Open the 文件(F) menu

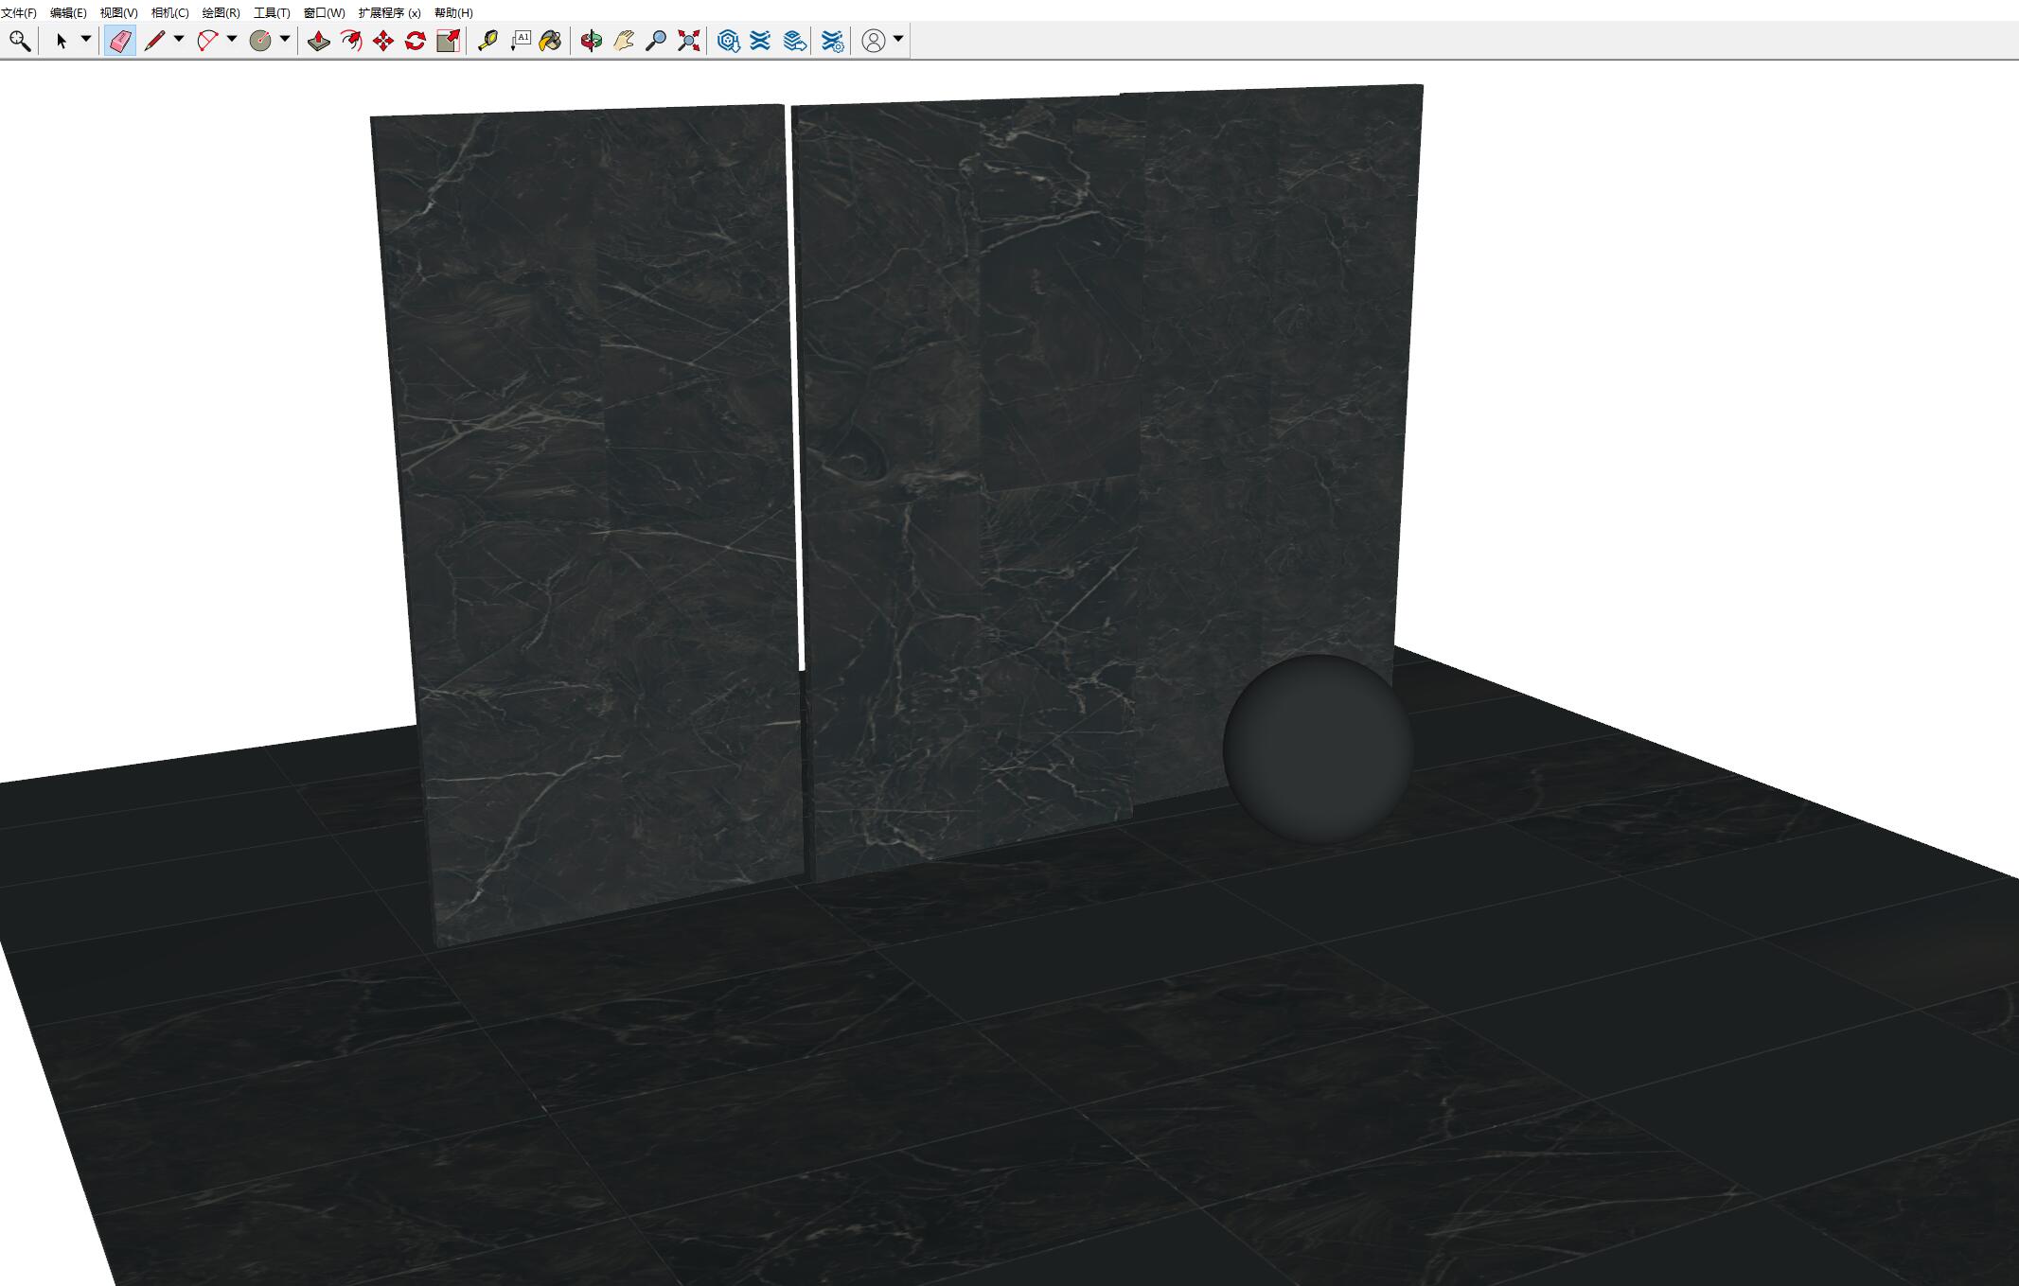pos(19,12)
